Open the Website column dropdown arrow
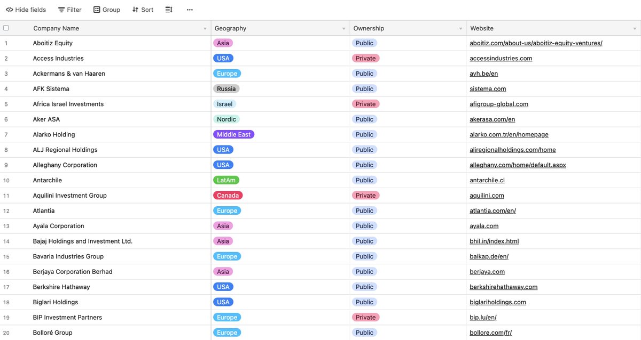 coord(635,28)
